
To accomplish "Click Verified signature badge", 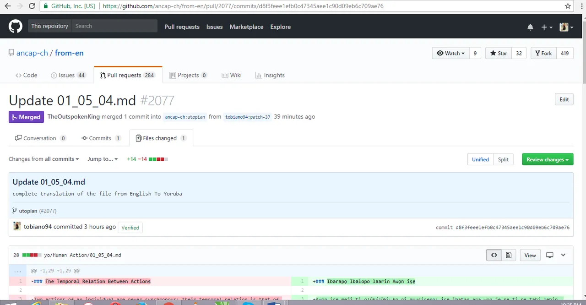I will tap(130, 228).
